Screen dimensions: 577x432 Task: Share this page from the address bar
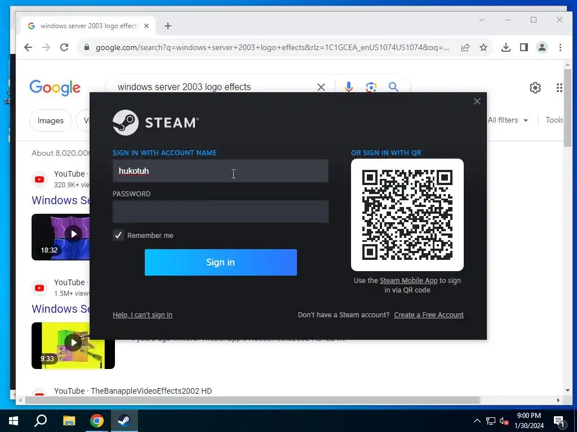(465, 47)
